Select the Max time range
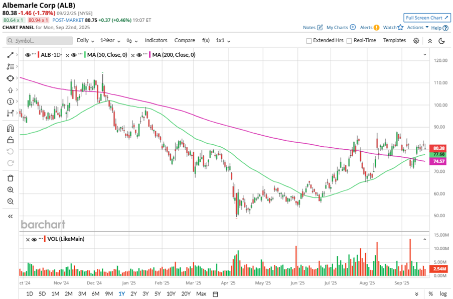The height and width of the screenshot is (299, 453). pos(201,294)
